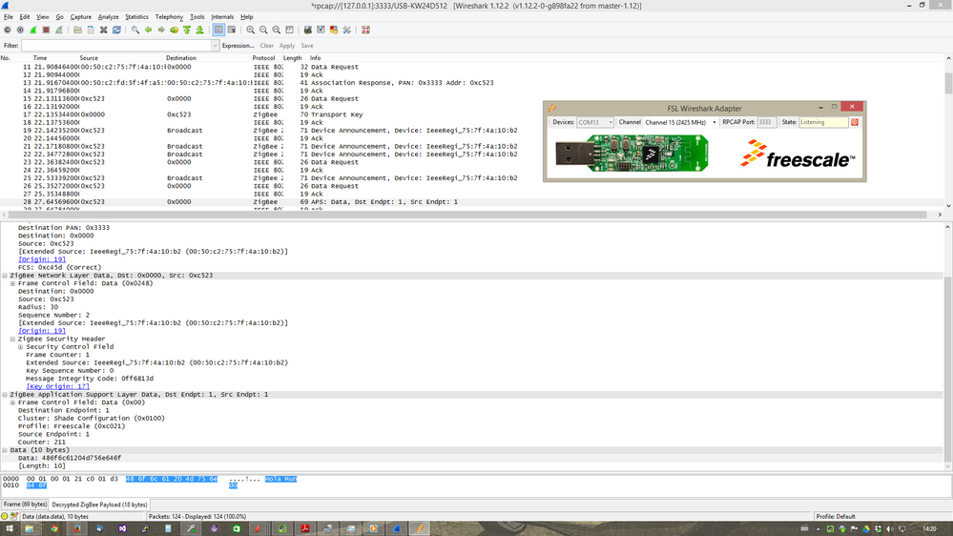The width and height of the screenshot is (953, 536).
Task: Open Firefox from the taskbar
Action: 76,528
